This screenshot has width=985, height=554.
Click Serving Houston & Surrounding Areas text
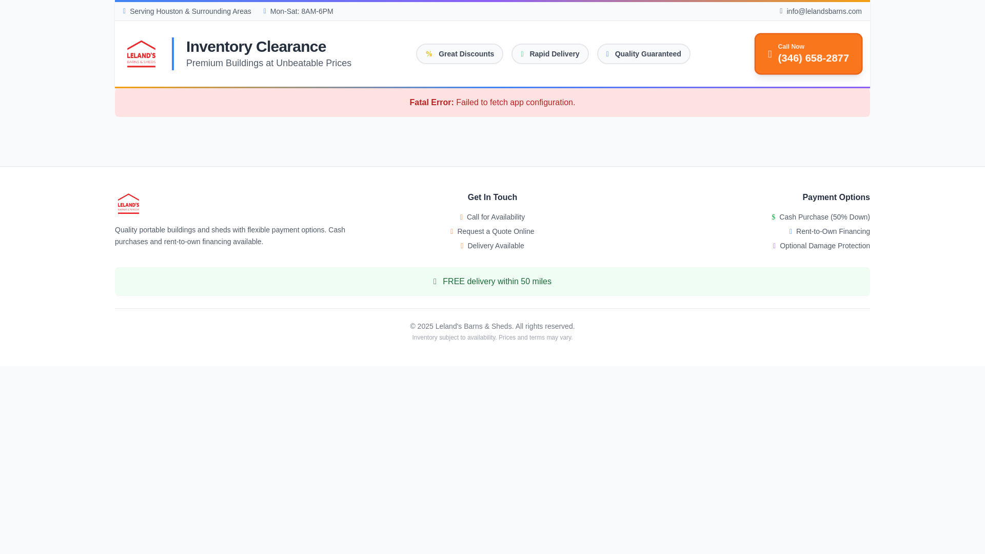coord(190,11)
